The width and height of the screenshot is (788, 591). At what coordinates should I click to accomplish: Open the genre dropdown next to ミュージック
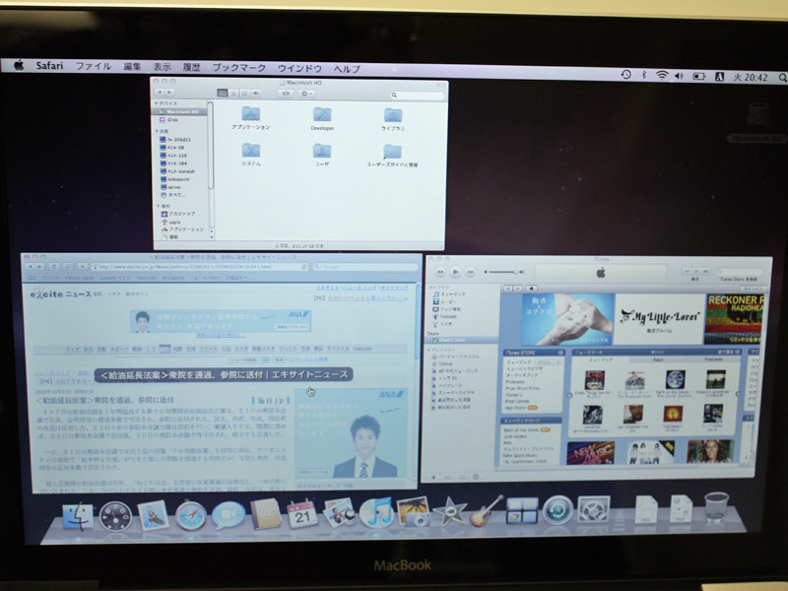549,361
